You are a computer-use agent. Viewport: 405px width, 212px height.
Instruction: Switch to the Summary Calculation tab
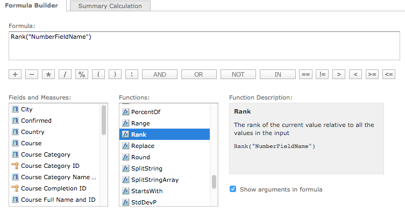point(110,6)
